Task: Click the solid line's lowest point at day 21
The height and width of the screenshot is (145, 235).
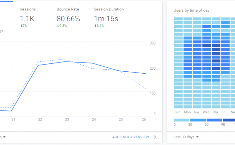Action: click(x=11, y=111)
